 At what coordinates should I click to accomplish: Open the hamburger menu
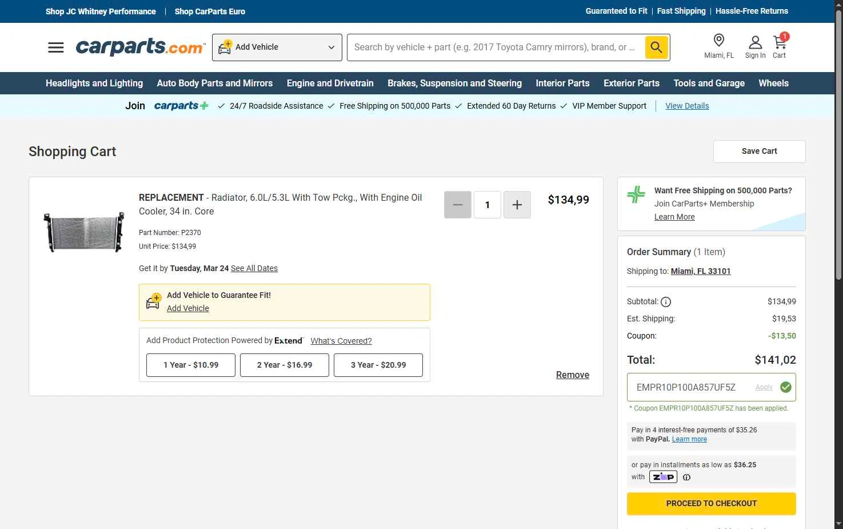pyautogui.click(x=56, y=47)
